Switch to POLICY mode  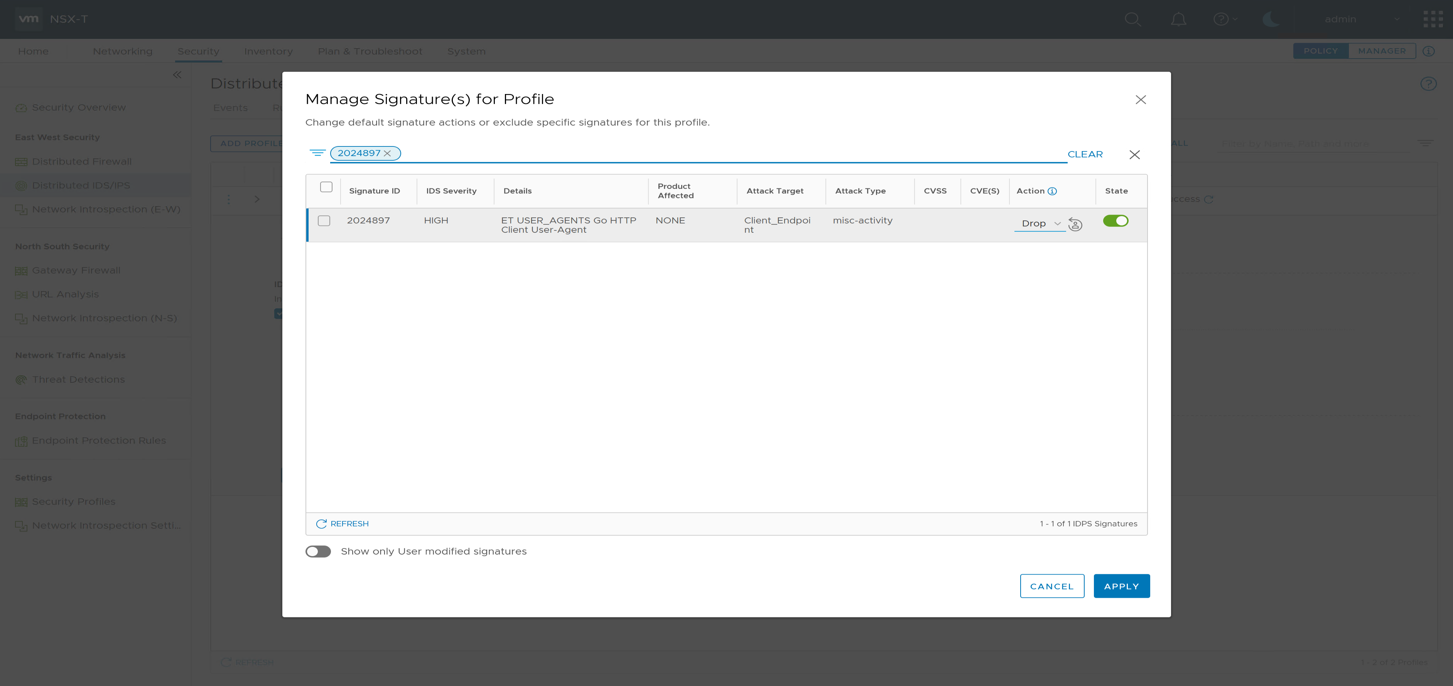[1320, 51]
